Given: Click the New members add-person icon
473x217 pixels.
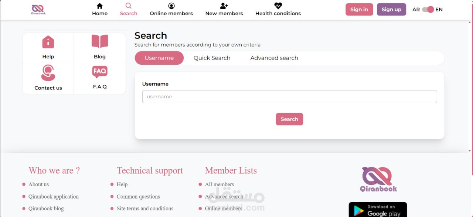Looking at the screenshot, I should 224,6.
